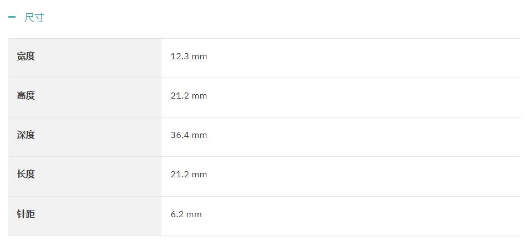The height and width of the screenshot is (246, 527).
Task: Click the mm unit in the 高度 row
Action: point(200,96)
